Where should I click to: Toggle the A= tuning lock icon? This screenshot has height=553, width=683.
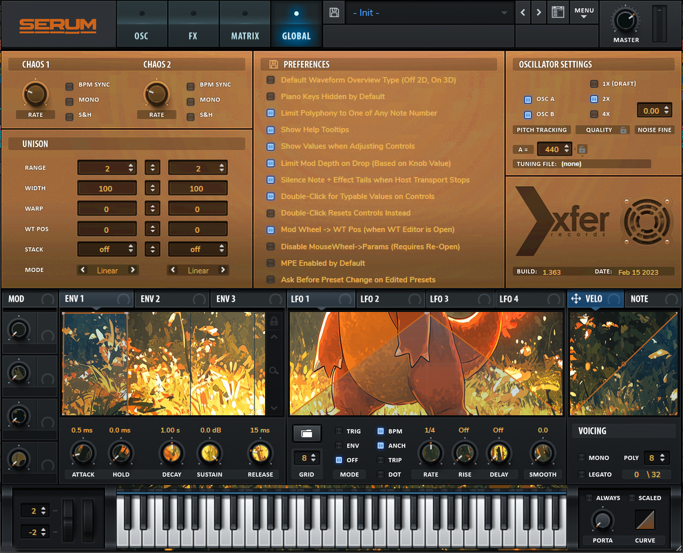(582, 149)
